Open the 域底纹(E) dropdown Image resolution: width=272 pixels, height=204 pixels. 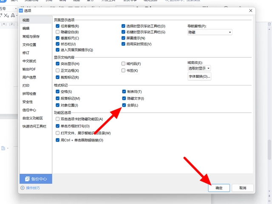pyautogui.click(x=199, y=68)
